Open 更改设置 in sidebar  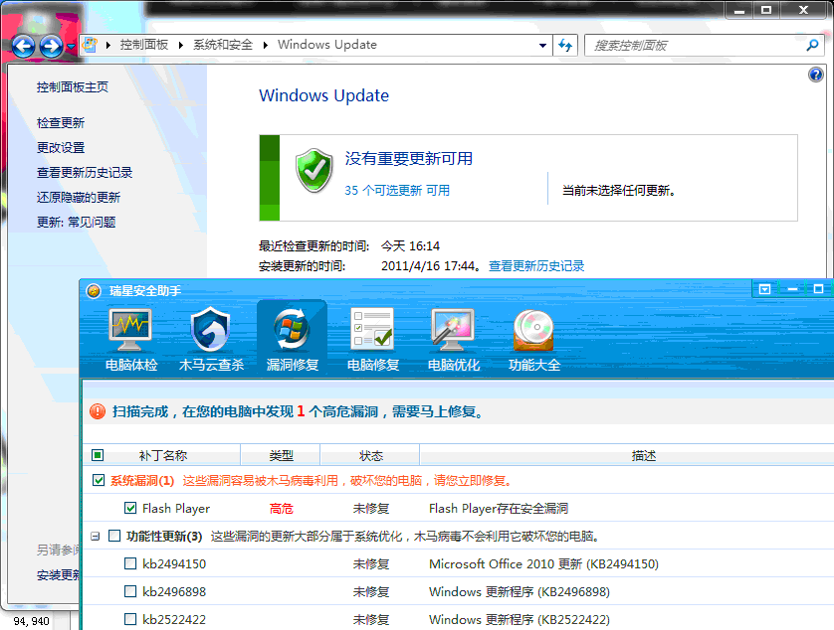[61, 148]
